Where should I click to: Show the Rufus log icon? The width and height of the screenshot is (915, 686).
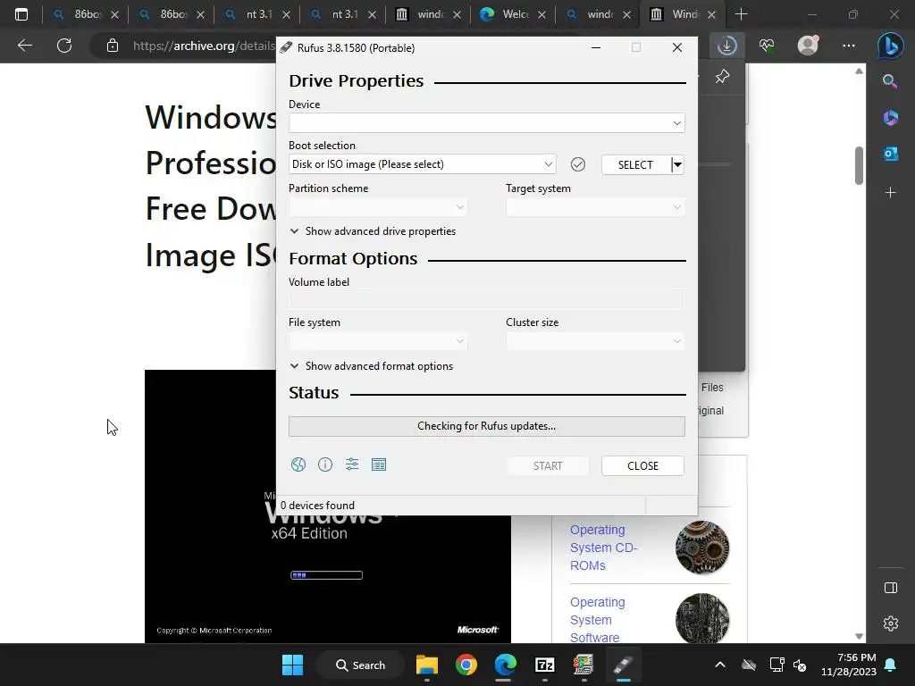[379, 464]
